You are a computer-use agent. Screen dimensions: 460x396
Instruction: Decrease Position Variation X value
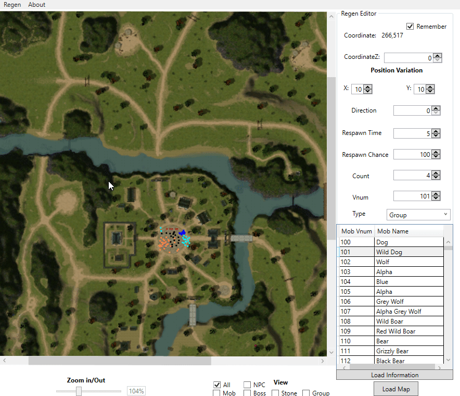368,91
